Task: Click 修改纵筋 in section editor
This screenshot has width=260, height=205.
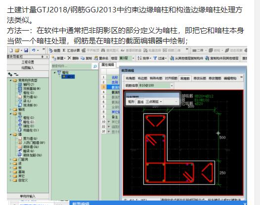Action: coord(200,78)
